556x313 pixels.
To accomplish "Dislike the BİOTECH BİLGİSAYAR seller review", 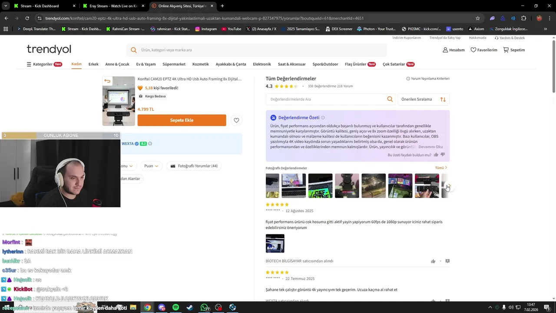I will point(447,261).
